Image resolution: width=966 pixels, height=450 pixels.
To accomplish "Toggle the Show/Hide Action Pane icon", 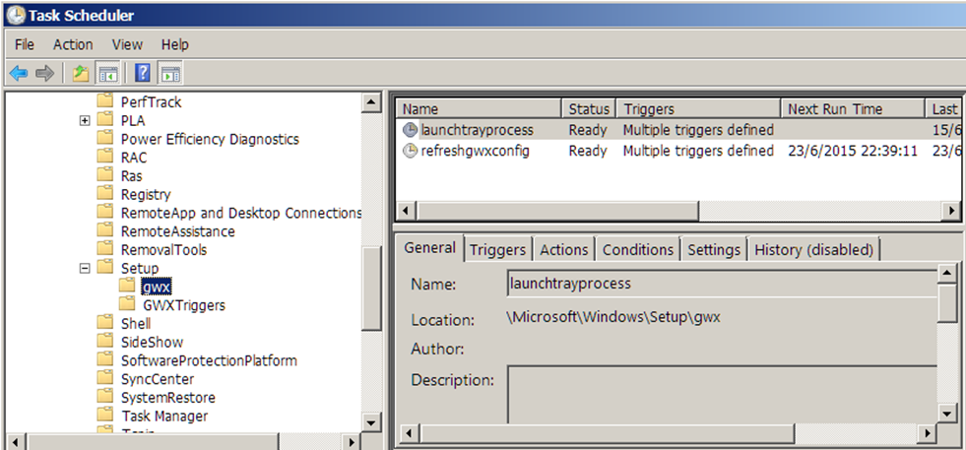I will (x=170, y=74).
